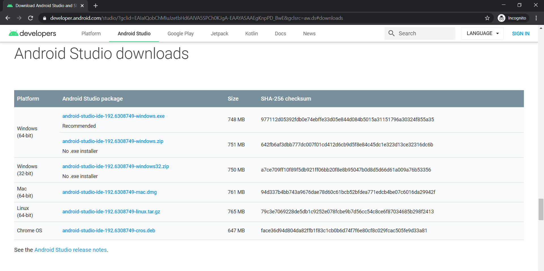This screenshot has height=271, width=544.
Task: Reload the page
Action: tap(30, 18)
